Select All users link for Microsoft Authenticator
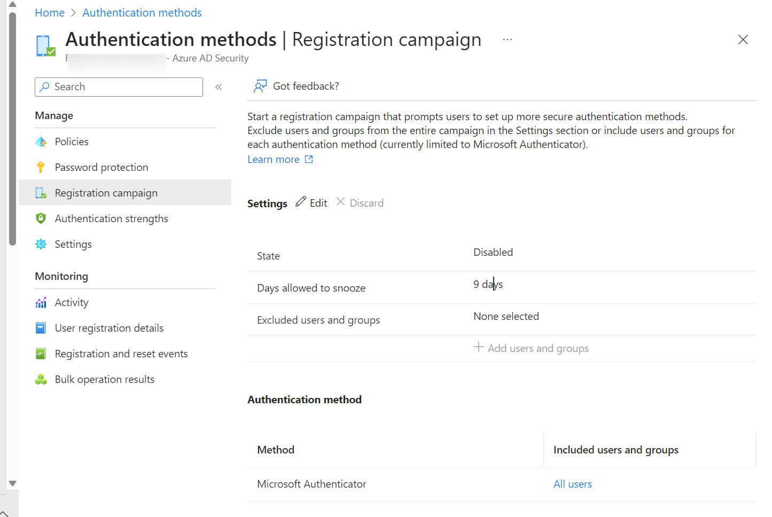The height and width of the screenshot is (517, 772). click(x=572, y=484)
